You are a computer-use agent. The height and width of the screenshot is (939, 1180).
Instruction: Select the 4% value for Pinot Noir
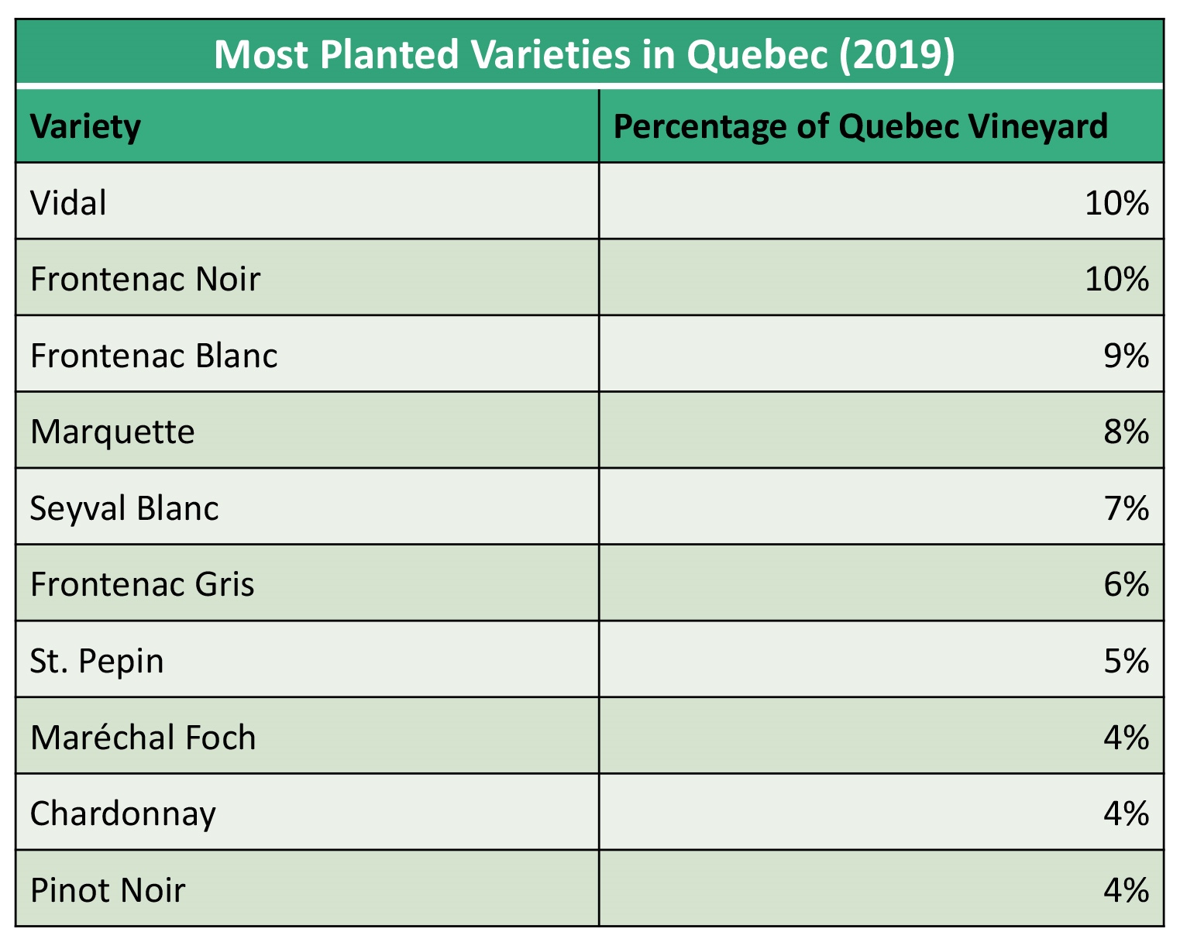(1126, 889)
